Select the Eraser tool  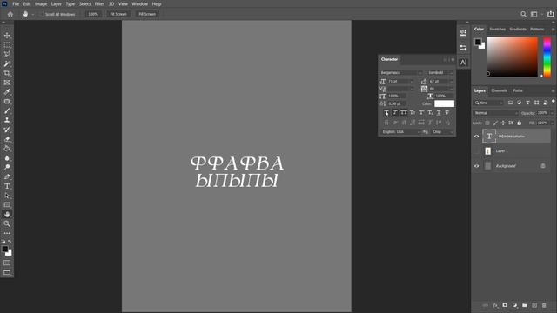(x=7, y=139)
